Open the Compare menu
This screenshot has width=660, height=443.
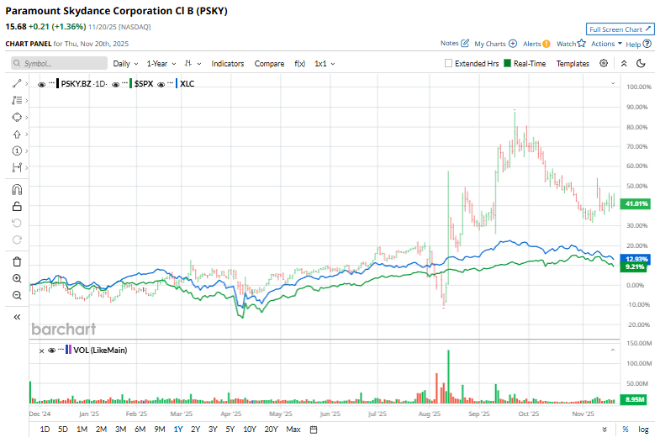click(269, 64)
